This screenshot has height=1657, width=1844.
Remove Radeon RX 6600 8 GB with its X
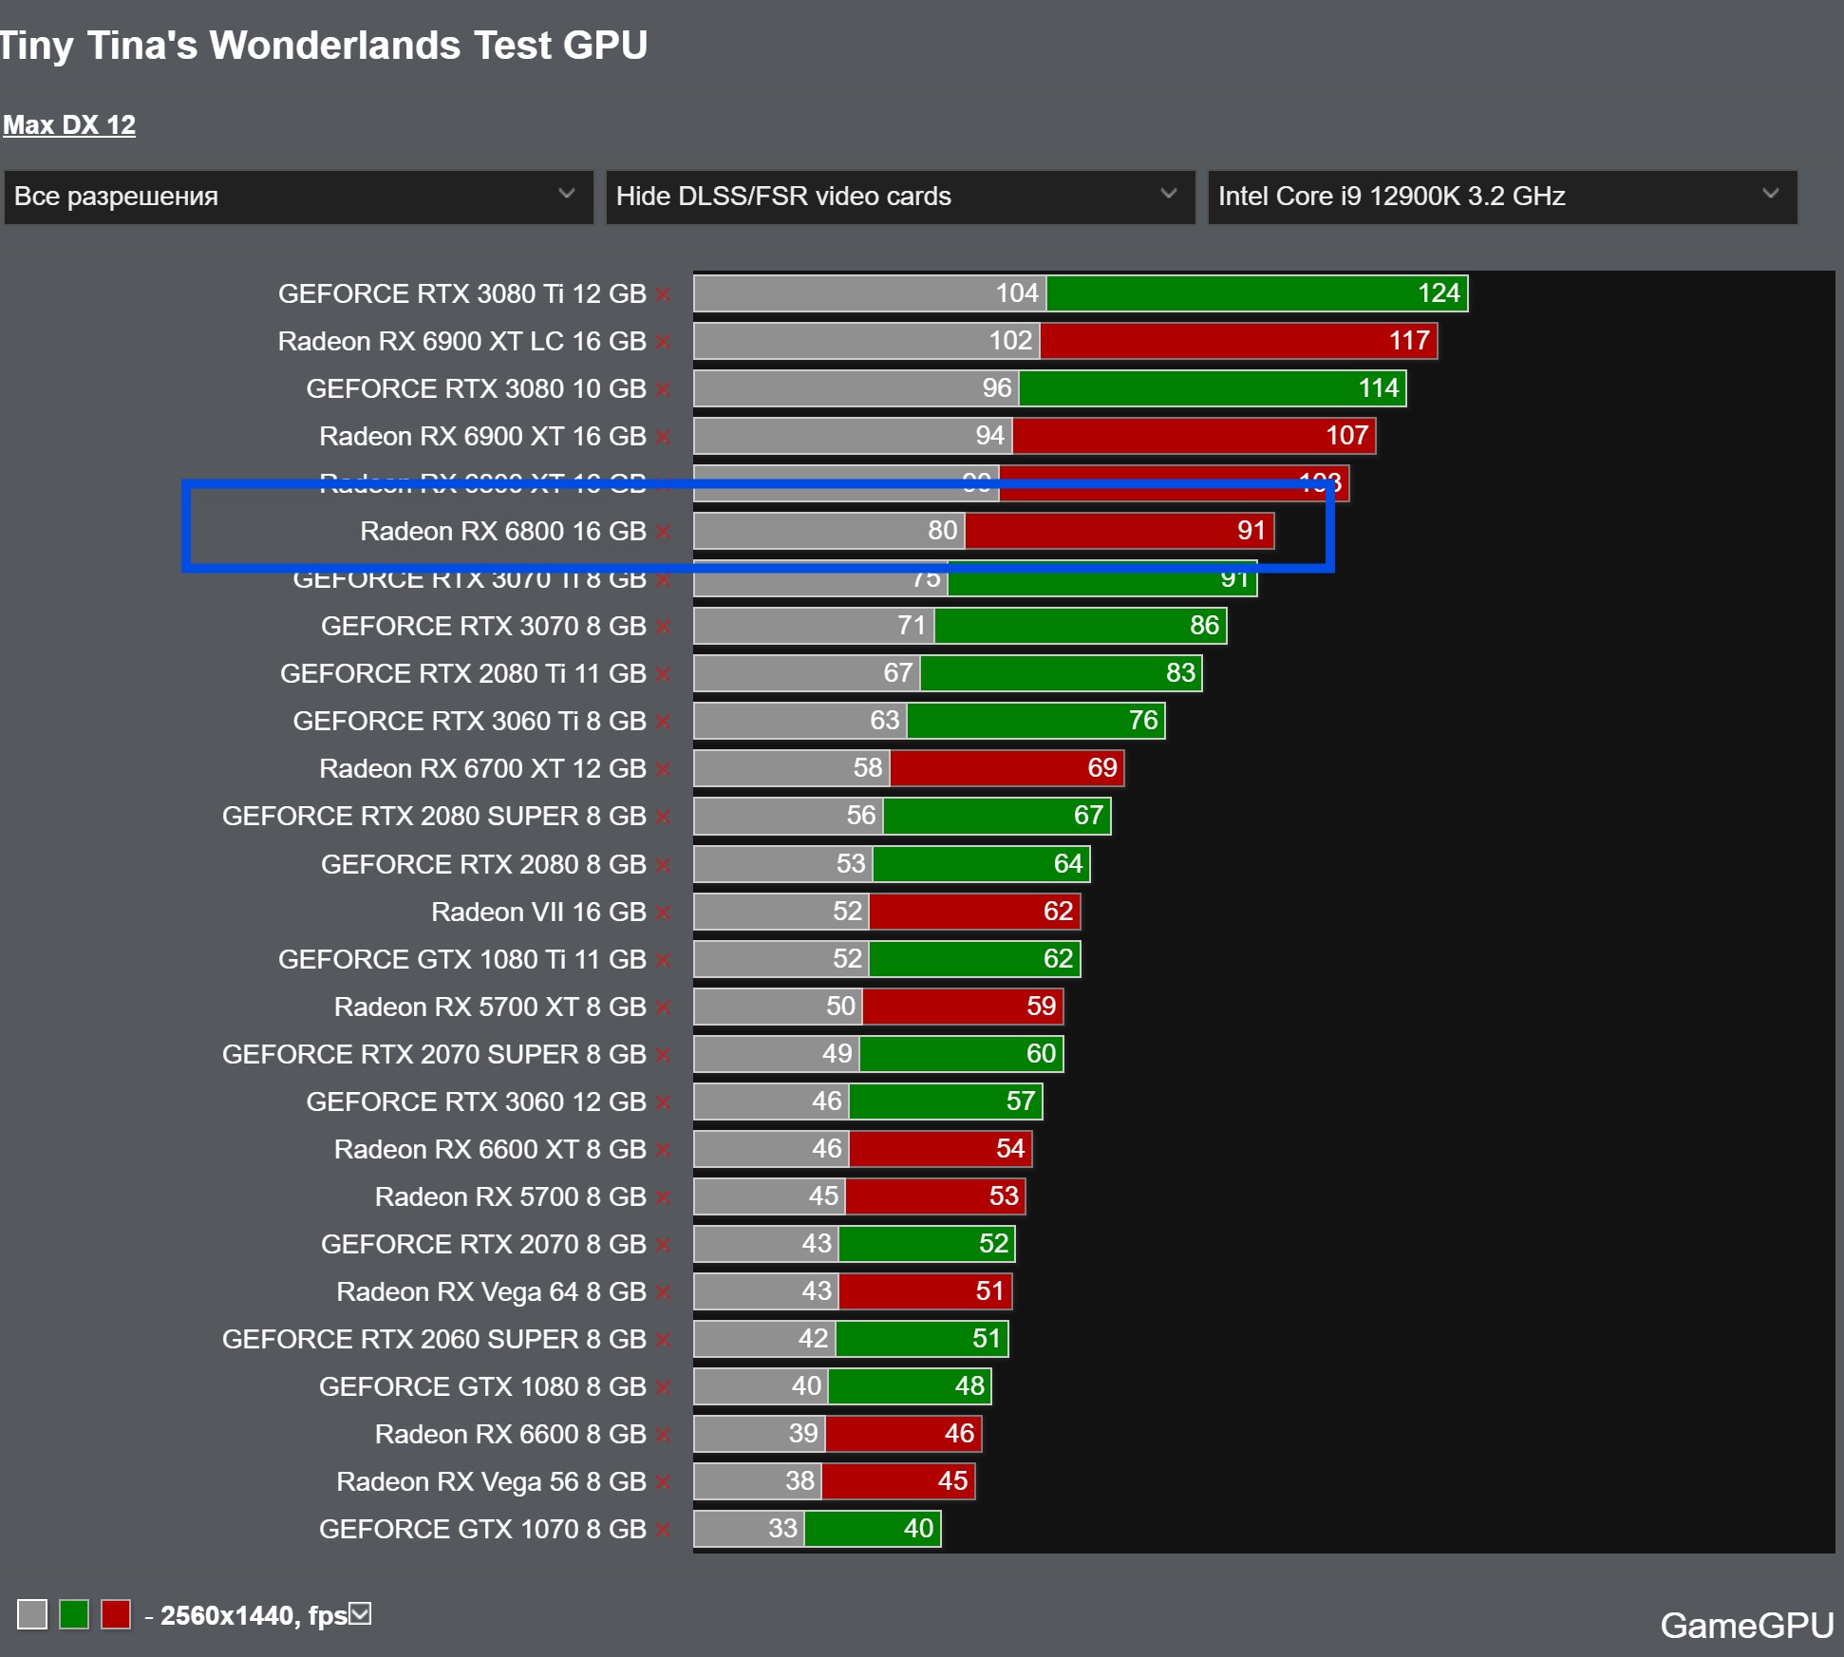663,1435
